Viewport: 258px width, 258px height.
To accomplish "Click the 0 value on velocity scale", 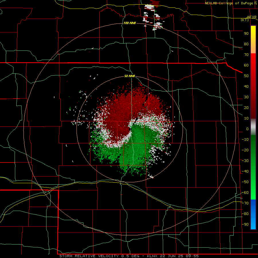I will (247, 129).
